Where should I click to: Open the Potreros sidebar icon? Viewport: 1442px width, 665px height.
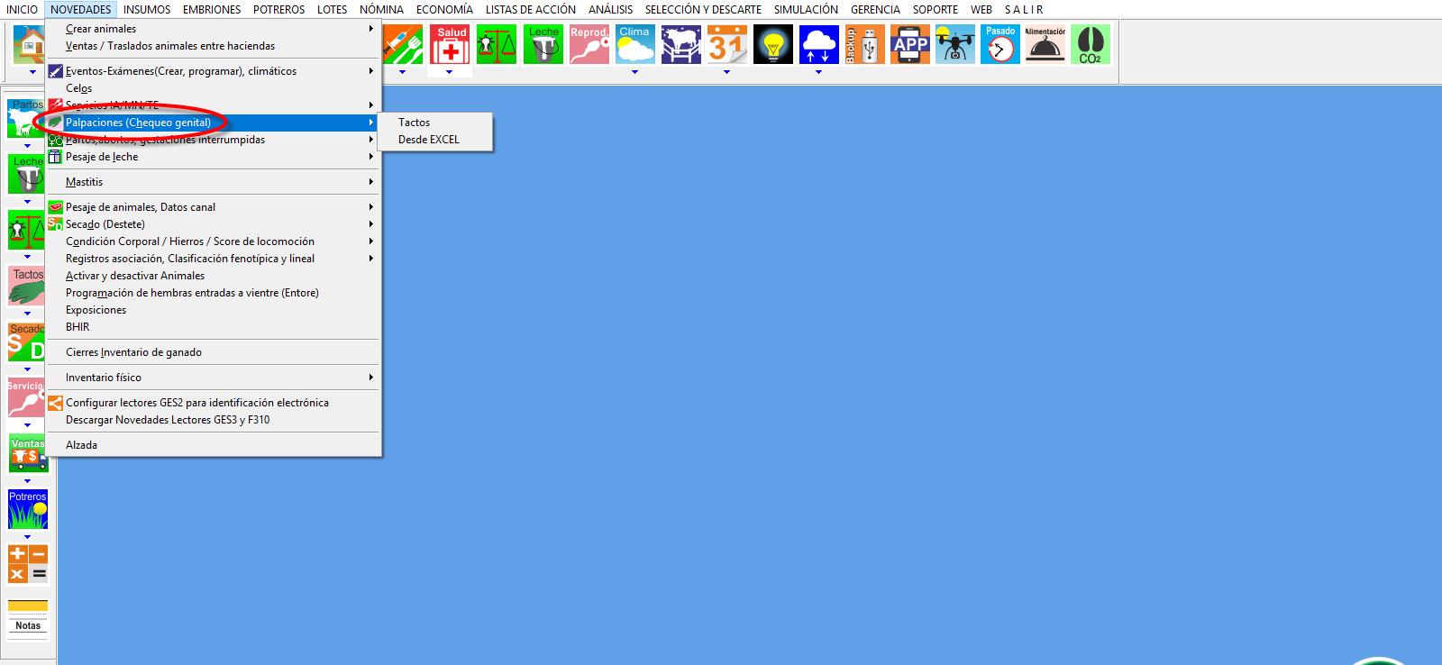pos(28,510)
